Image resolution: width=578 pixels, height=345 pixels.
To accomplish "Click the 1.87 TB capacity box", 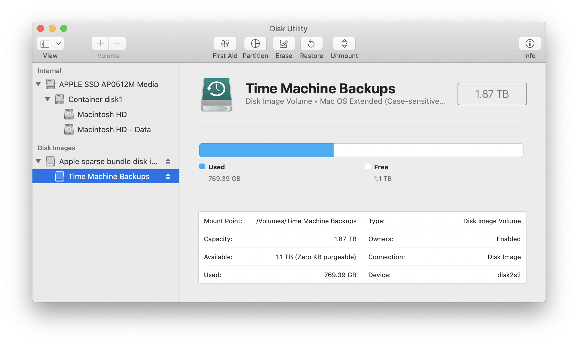I will tap(492, 94).
